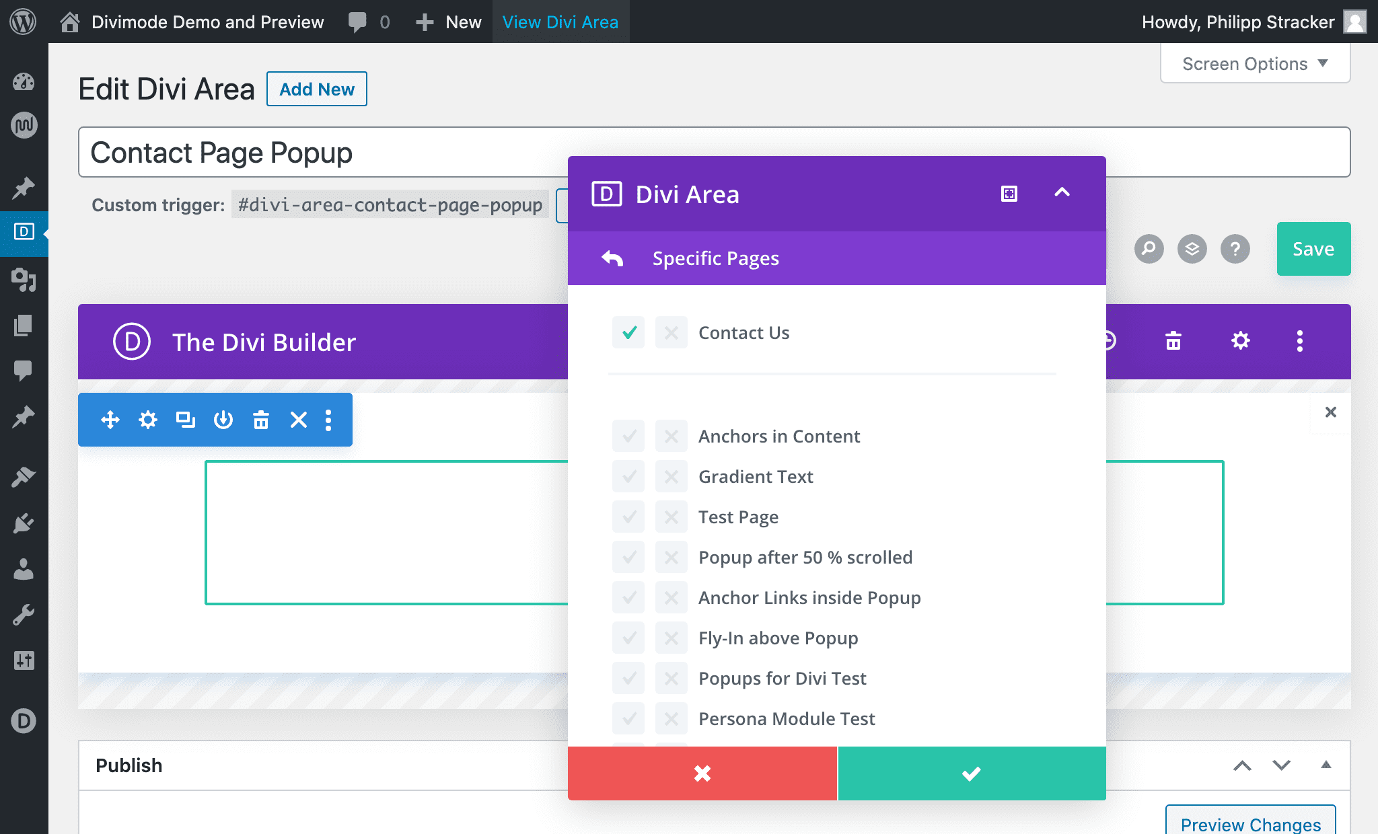Delete section with blue toolbar trash icon
The width and height of the screenshot is (1378, 834).
click(260, 420)
